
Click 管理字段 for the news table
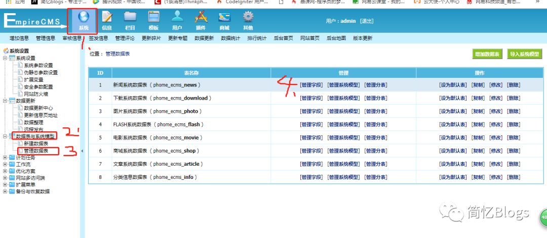(x=311, y=85)
